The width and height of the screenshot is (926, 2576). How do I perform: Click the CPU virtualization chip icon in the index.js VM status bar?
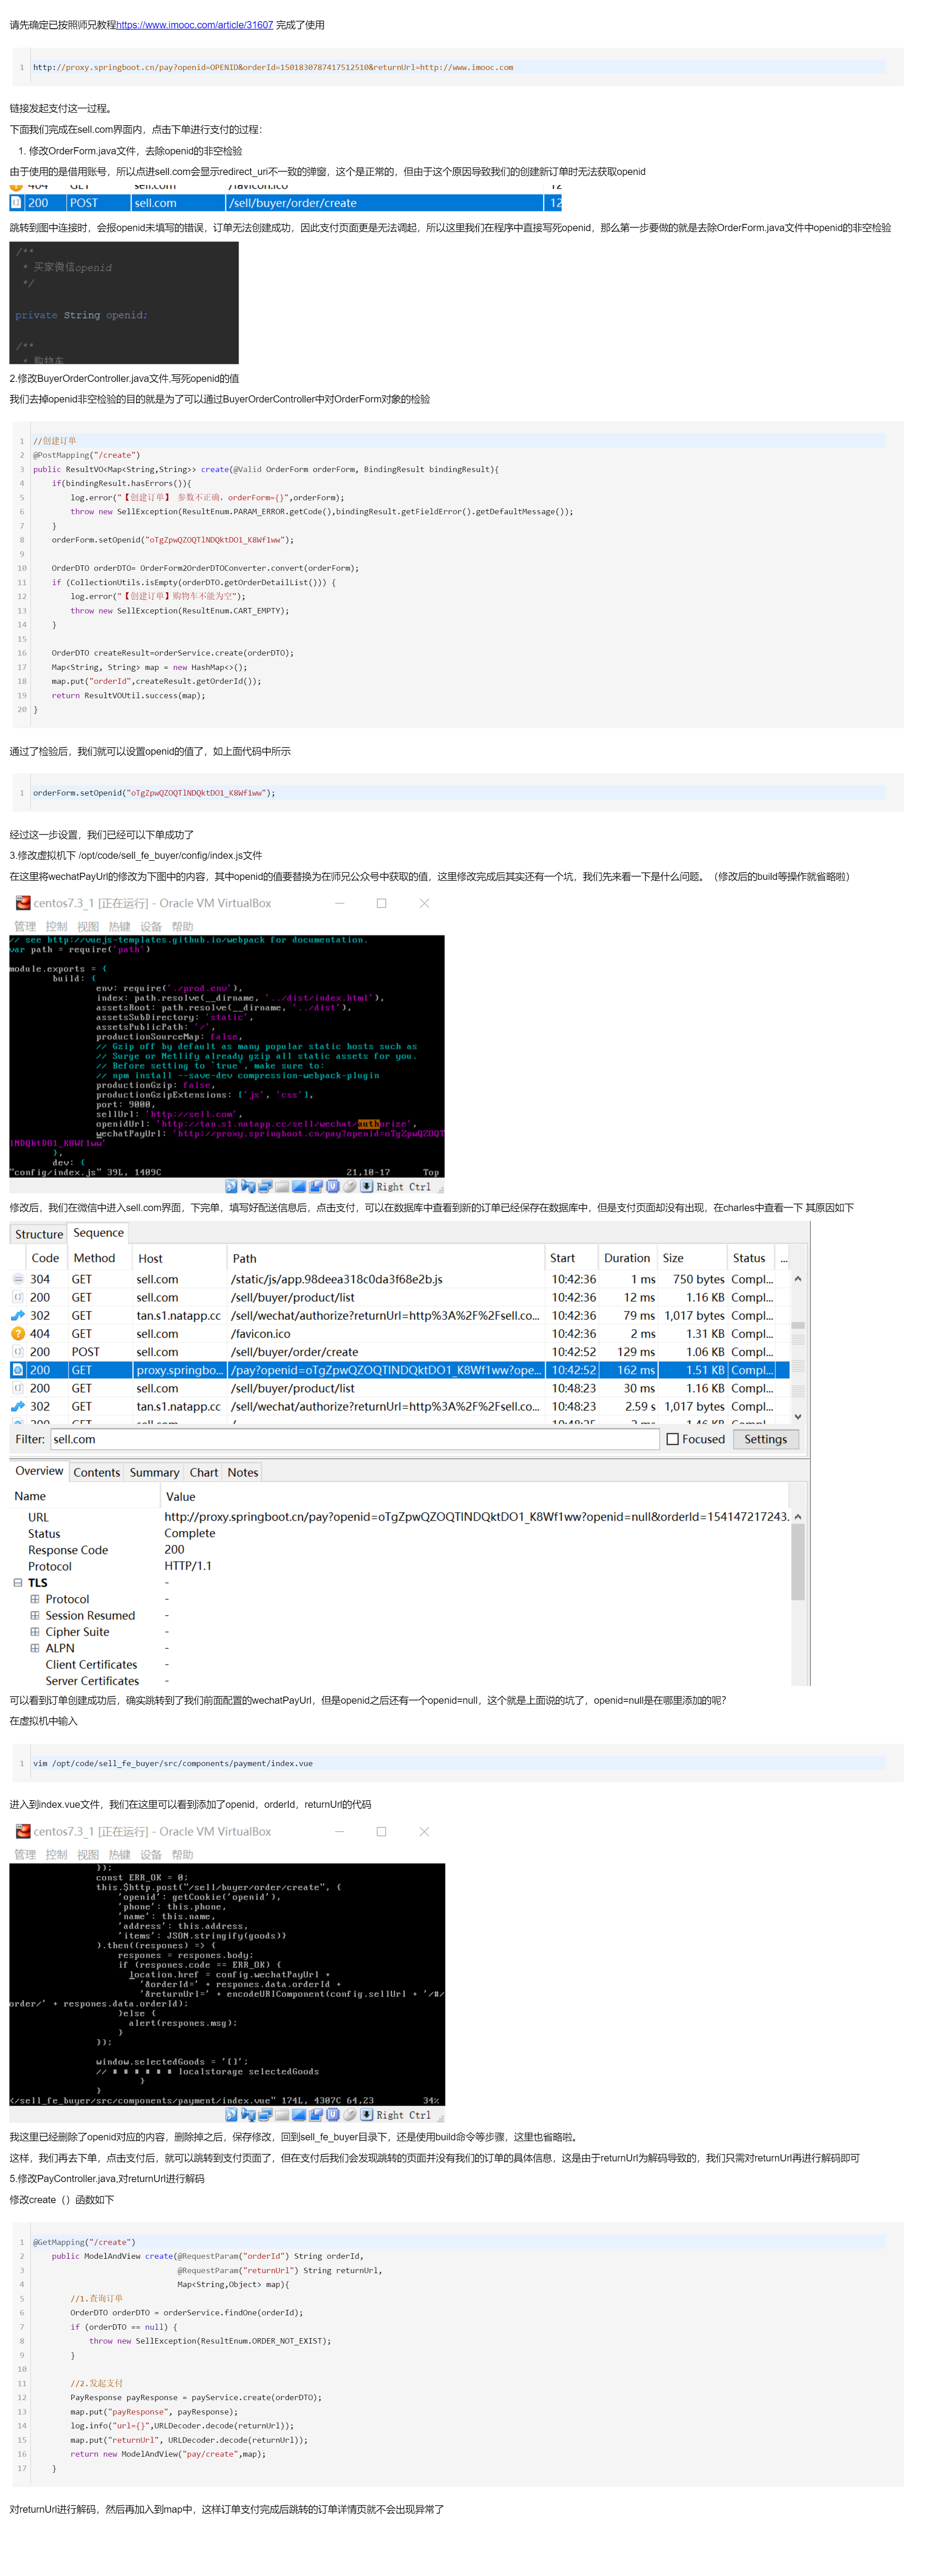pyautogui.click(x=333, y=1186)
